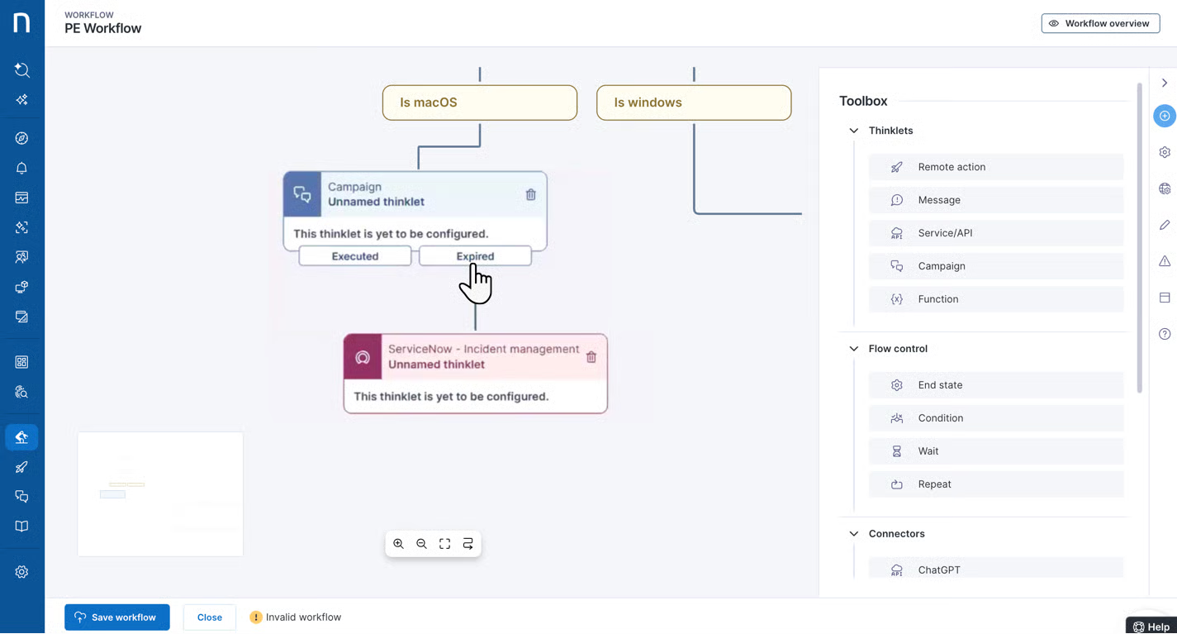Delete the Campaign thinklet with trash icon
This screenshot has height=634, width=1177.
(x=530, y=194)
